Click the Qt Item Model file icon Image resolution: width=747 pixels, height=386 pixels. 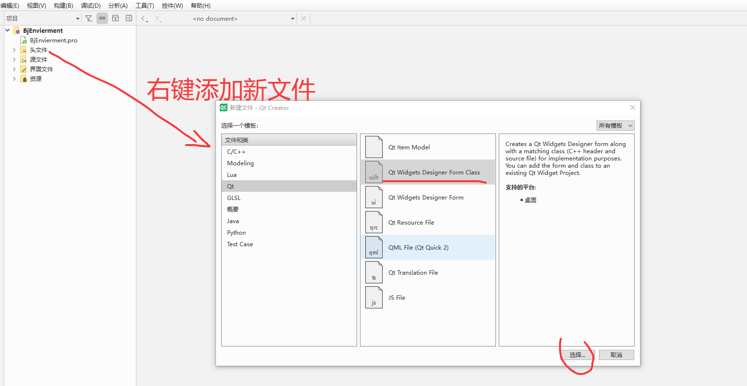coord(374,147)
